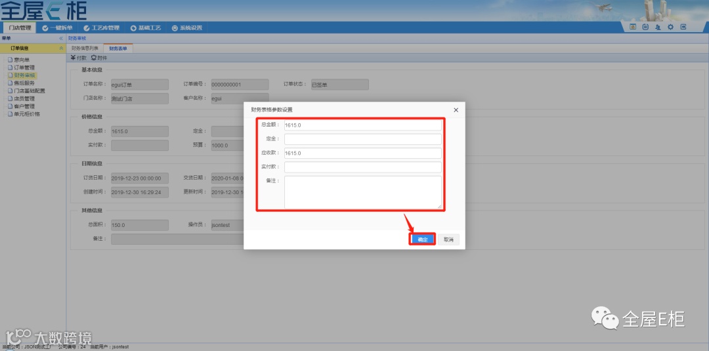Click the 财务审核 panel title
This screenshot has height=351, width=709.
point(77,39)
